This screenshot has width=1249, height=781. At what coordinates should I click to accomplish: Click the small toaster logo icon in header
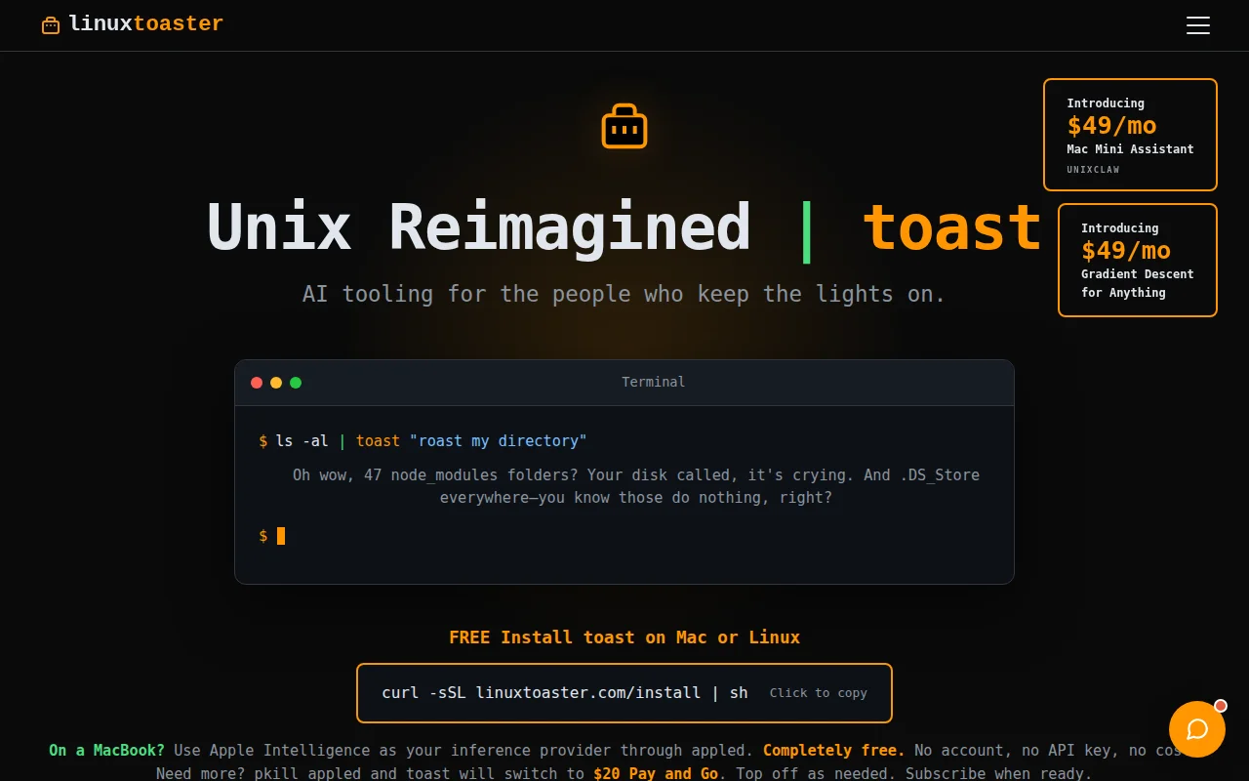(51, 25)
